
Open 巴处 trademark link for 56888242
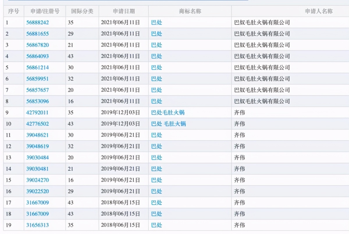(x=156, y=22)
